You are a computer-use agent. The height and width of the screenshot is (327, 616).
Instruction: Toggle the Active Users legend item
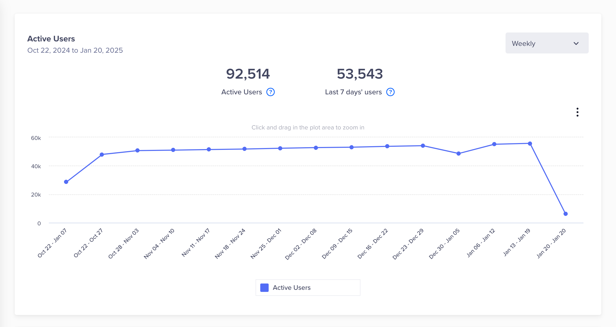click(308, 287)
